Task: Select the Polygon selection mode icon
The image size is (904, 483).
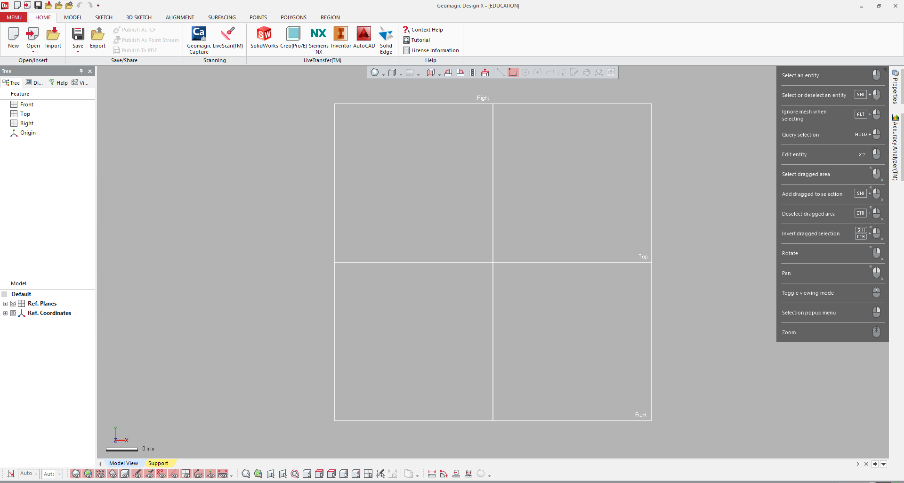Action: [537, 72]
